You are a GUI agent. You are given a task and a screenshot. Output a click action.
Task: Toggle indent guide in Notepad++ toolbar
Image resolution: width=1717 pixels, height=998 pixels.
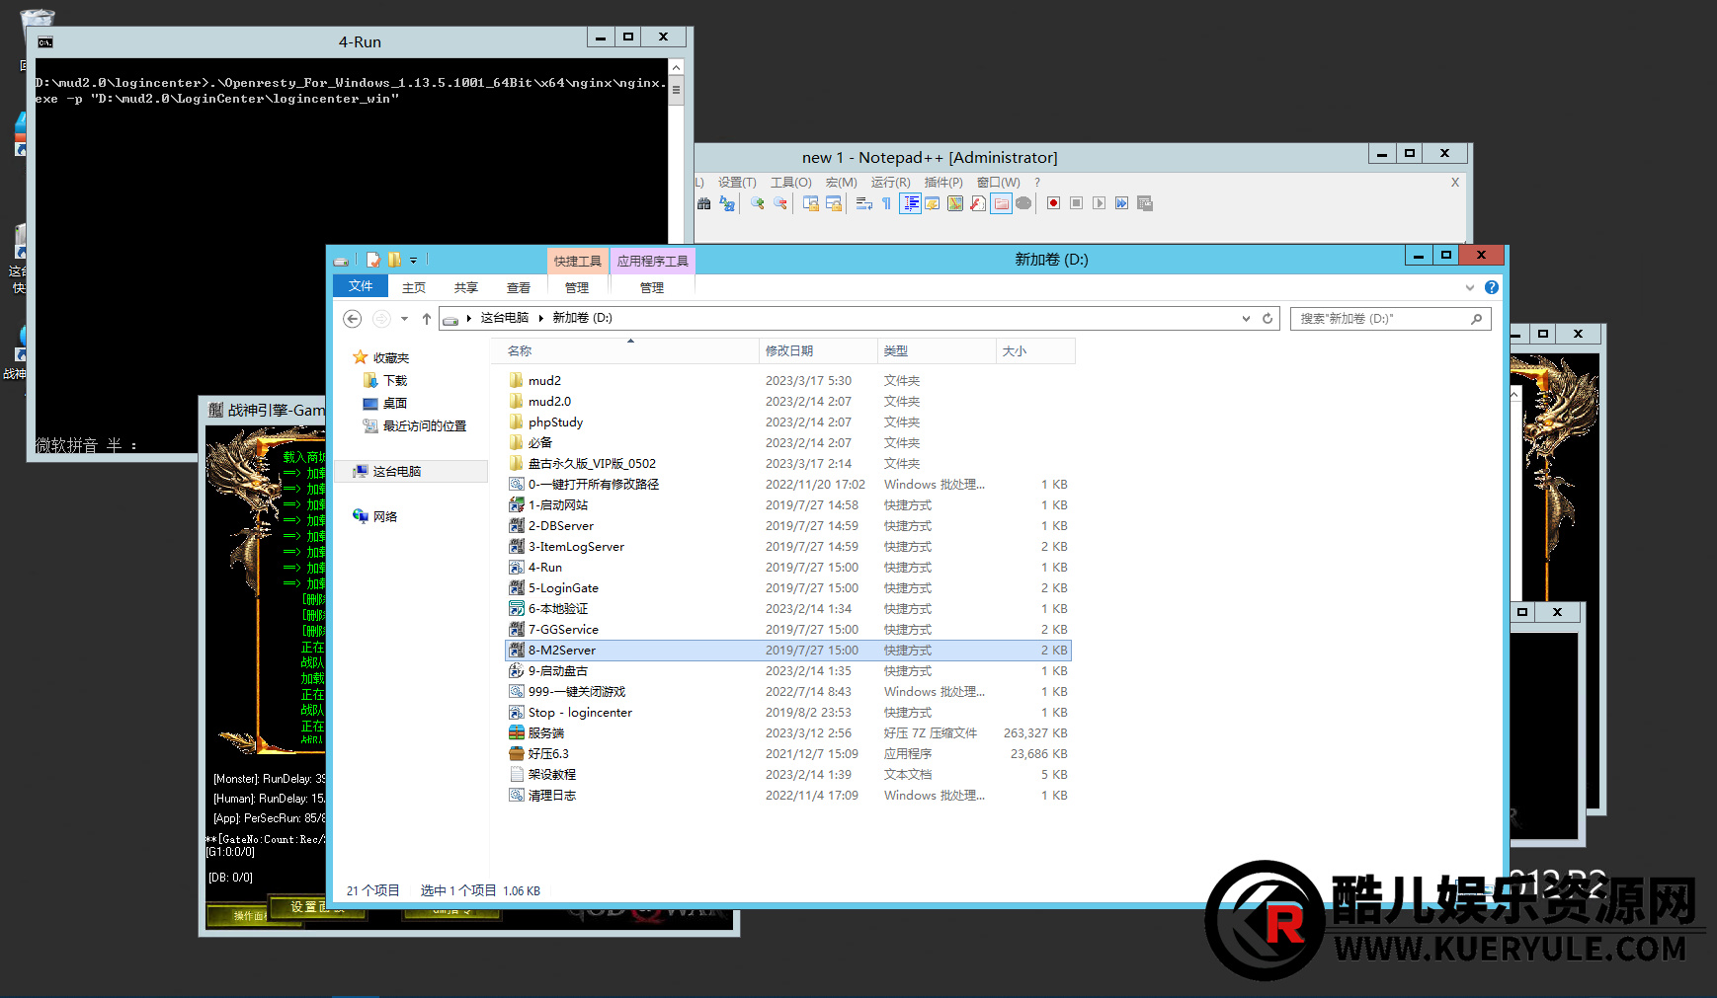pyautogui.click(x=910, y=203)
